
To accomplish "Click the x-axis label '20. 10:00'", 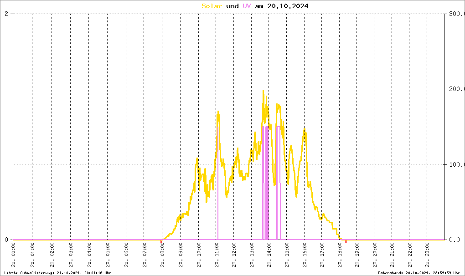I will pos(199,255).
